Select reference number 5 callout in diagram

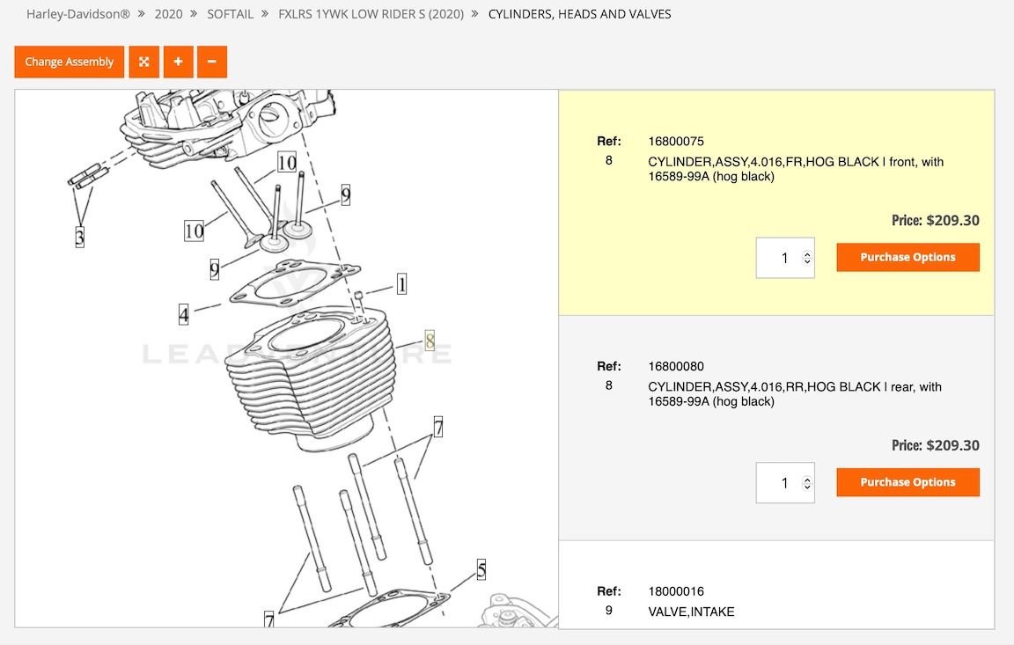tap(481, 569)
